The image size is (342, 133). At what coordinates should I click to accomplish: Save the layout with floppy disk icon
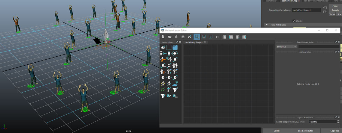click(x=183, y=37)
